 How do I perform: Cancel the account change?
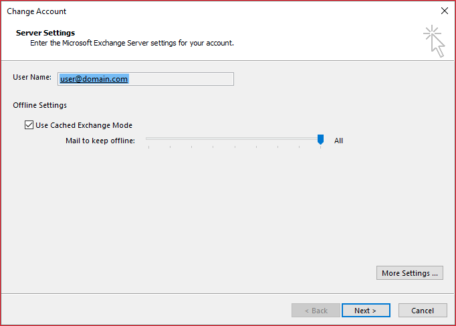click(x=423, y=311)
